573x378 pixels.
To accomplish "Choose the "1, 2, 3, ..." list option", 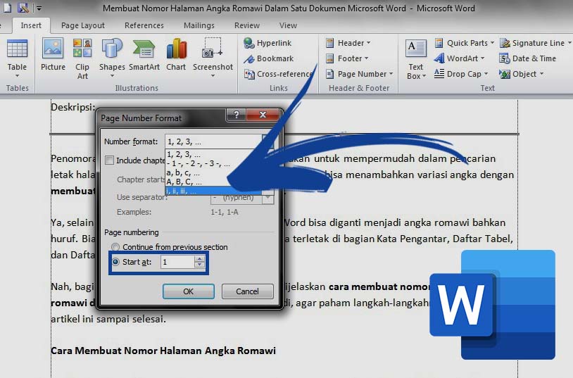I will pos(214,154).
